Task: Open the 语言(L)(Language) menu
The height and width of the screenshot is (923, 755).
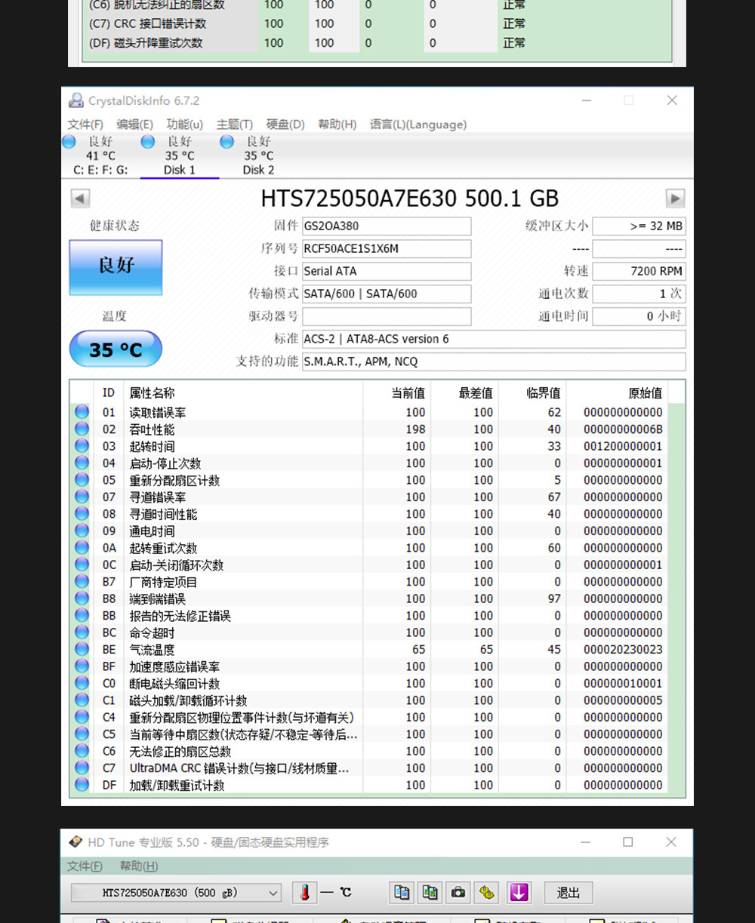Action: [418, 125]
